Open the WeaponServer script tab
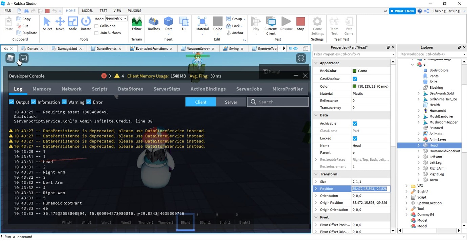The width and height of the screenshot is (467, 243). [198, 48]
